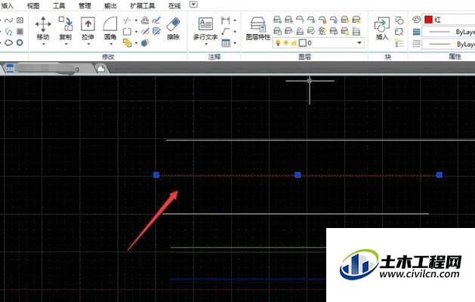Click the new drawing tab button
This screenshot has height=302, width=475.
click(x=101, y=69)
